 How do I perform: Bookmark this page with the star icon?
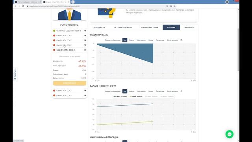175,6
